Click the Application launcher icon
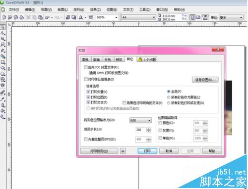 click(x=81, y=17)
